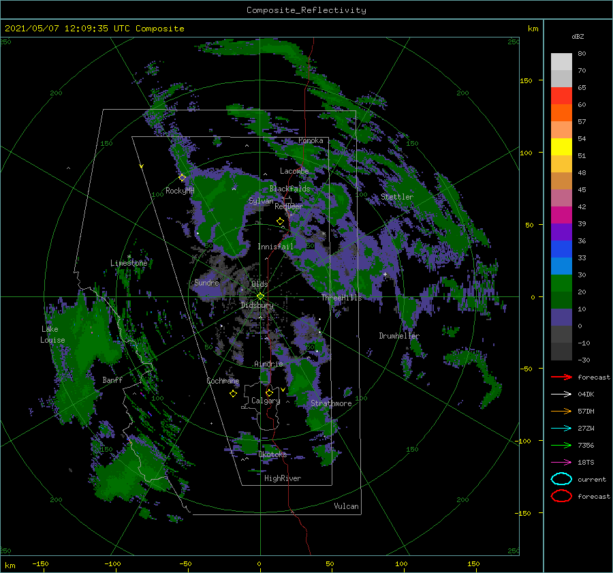
Task: Click the 33 dBZ blue swatch
Action: pos(561,266)
